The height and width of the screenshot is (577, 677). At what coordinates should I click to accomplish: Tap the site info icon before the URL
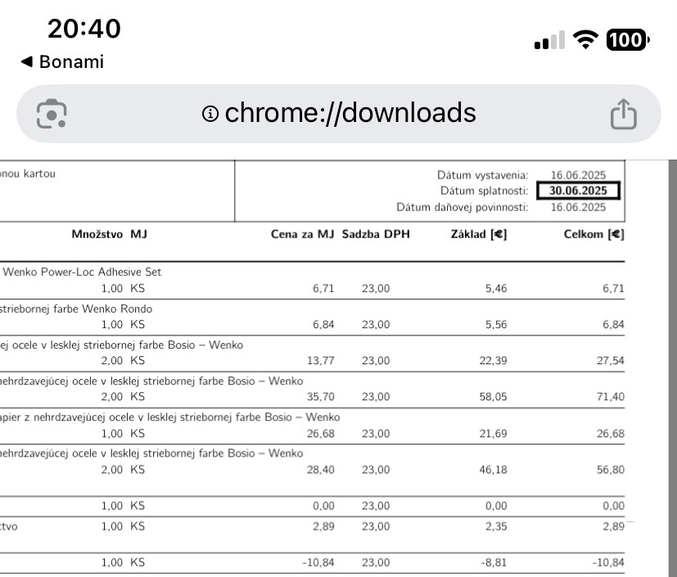[210, 114]
